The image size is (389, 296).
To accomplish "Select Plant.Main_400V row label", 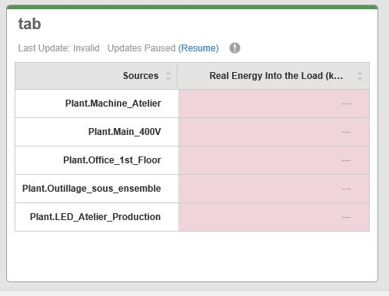I will click(x=125, y=132).
